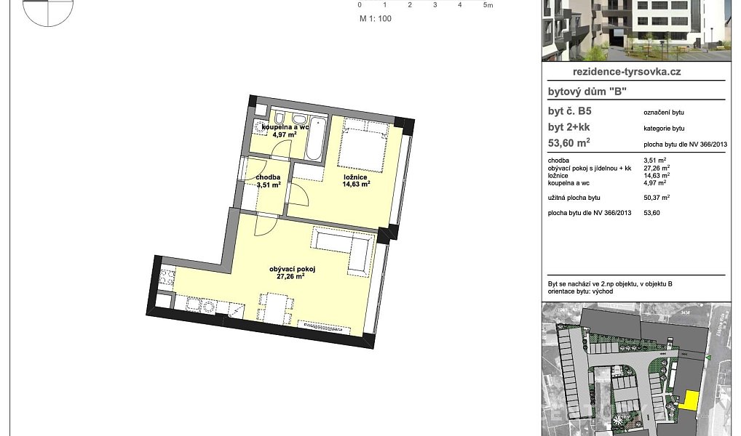Click the '53,60 m²' total area heading
741x436 pixels.
click(x=569, y=142)
